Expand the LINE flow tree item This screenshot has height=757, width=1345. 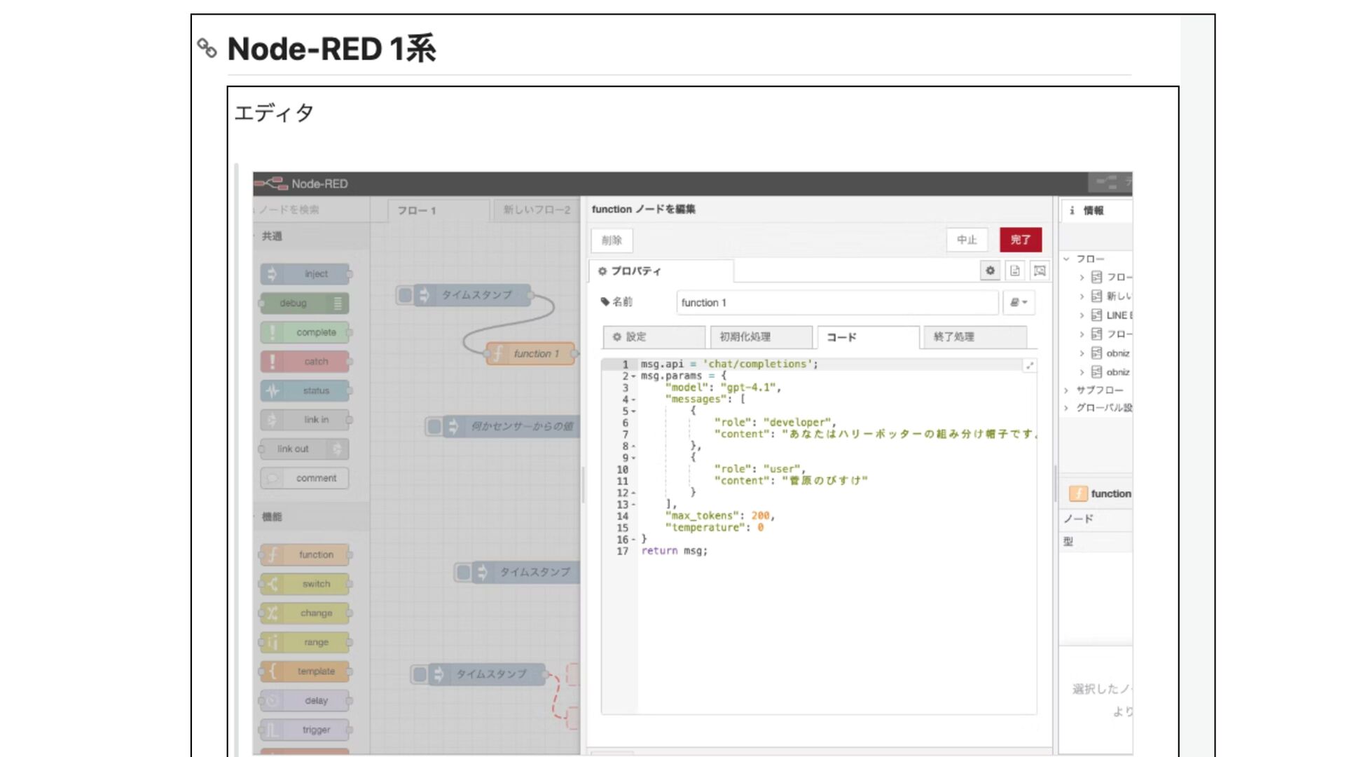[x=1082, y=315]
